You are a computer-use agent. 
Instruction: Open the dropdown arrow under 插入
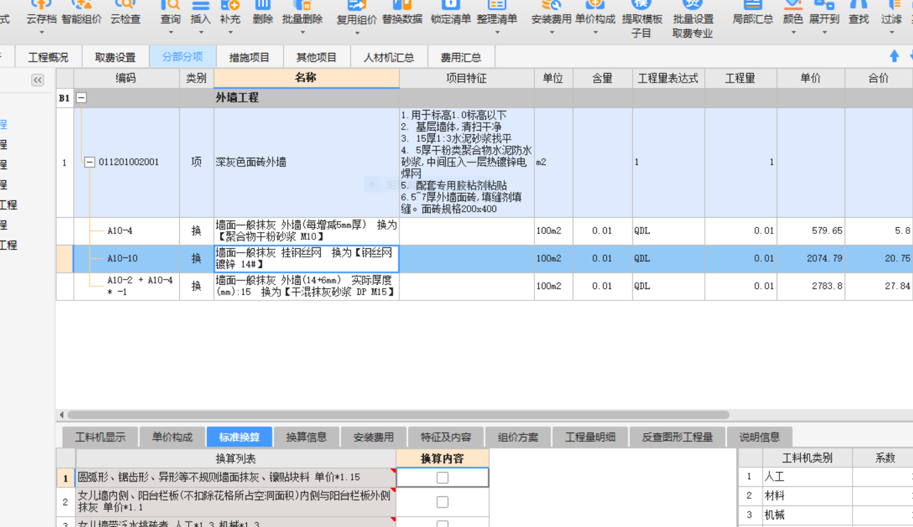click(x=200, y=32)
